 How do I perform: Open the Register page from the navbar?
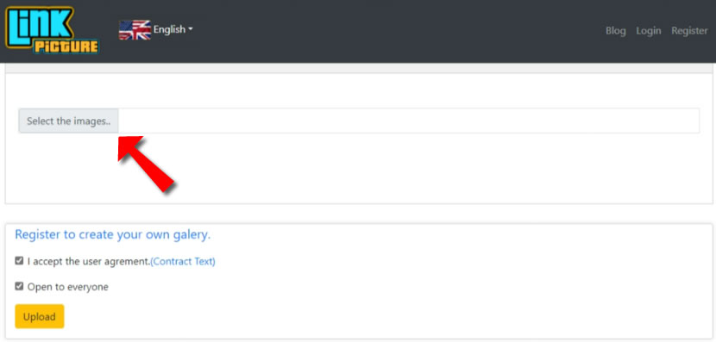tap(689, 31)
